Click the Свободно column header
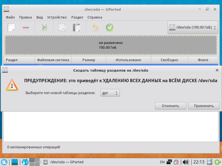The width and height of the screenshot is (222, 166). (x=169, y=60)
